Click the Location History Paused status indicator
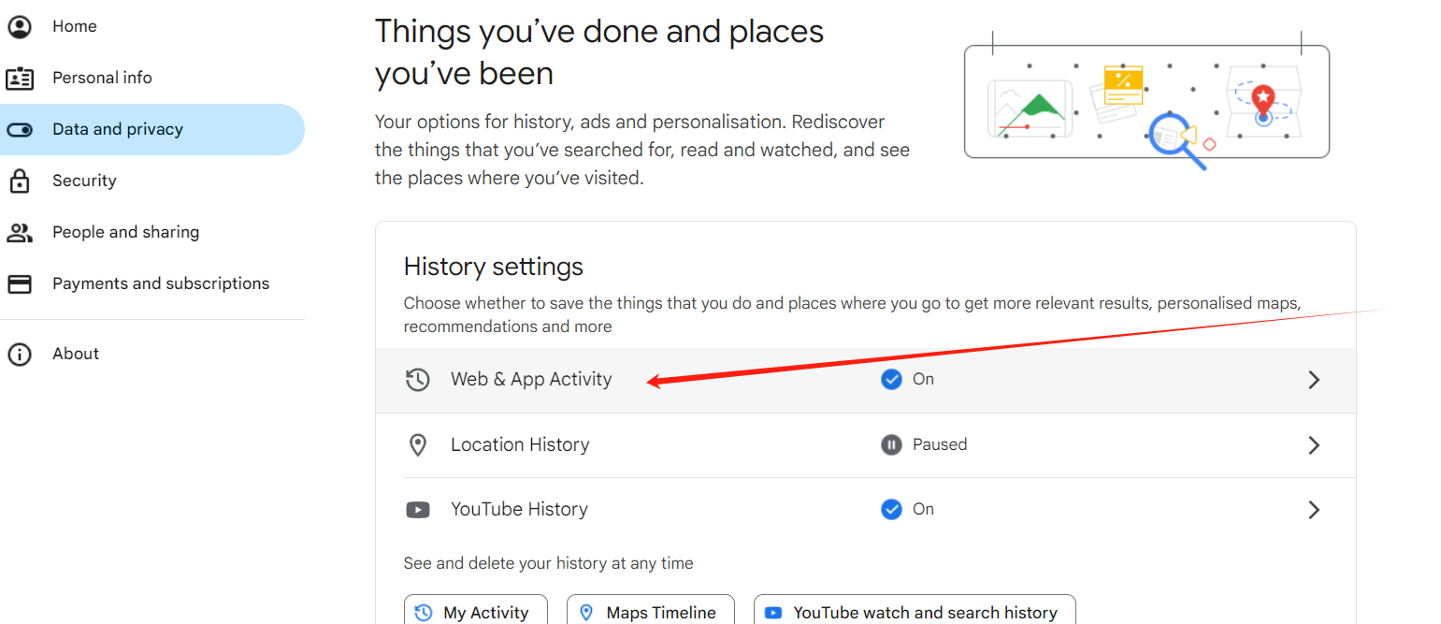Image resolution: width=1441 pixels, height=624 pixels. pos(891,444)
